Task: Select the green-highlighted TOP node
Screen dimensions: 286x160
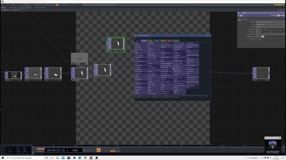Action: click(x=116, y=44)
